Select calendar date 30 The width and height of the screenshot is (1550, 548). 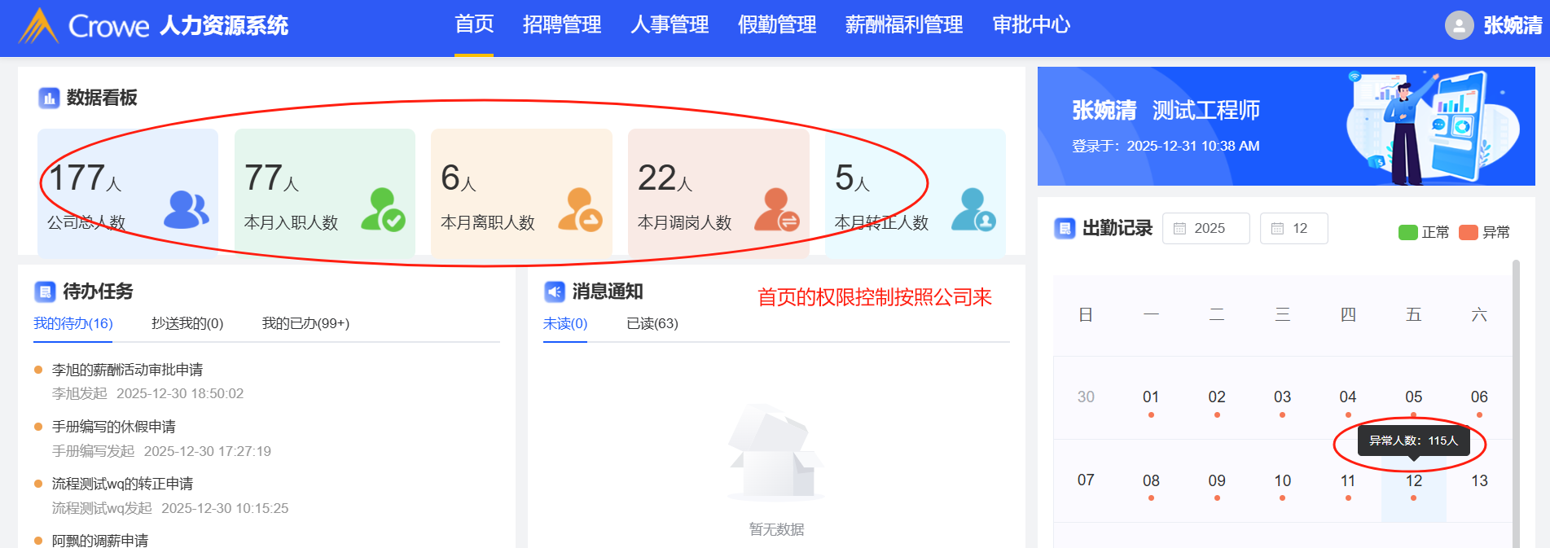1086,397
